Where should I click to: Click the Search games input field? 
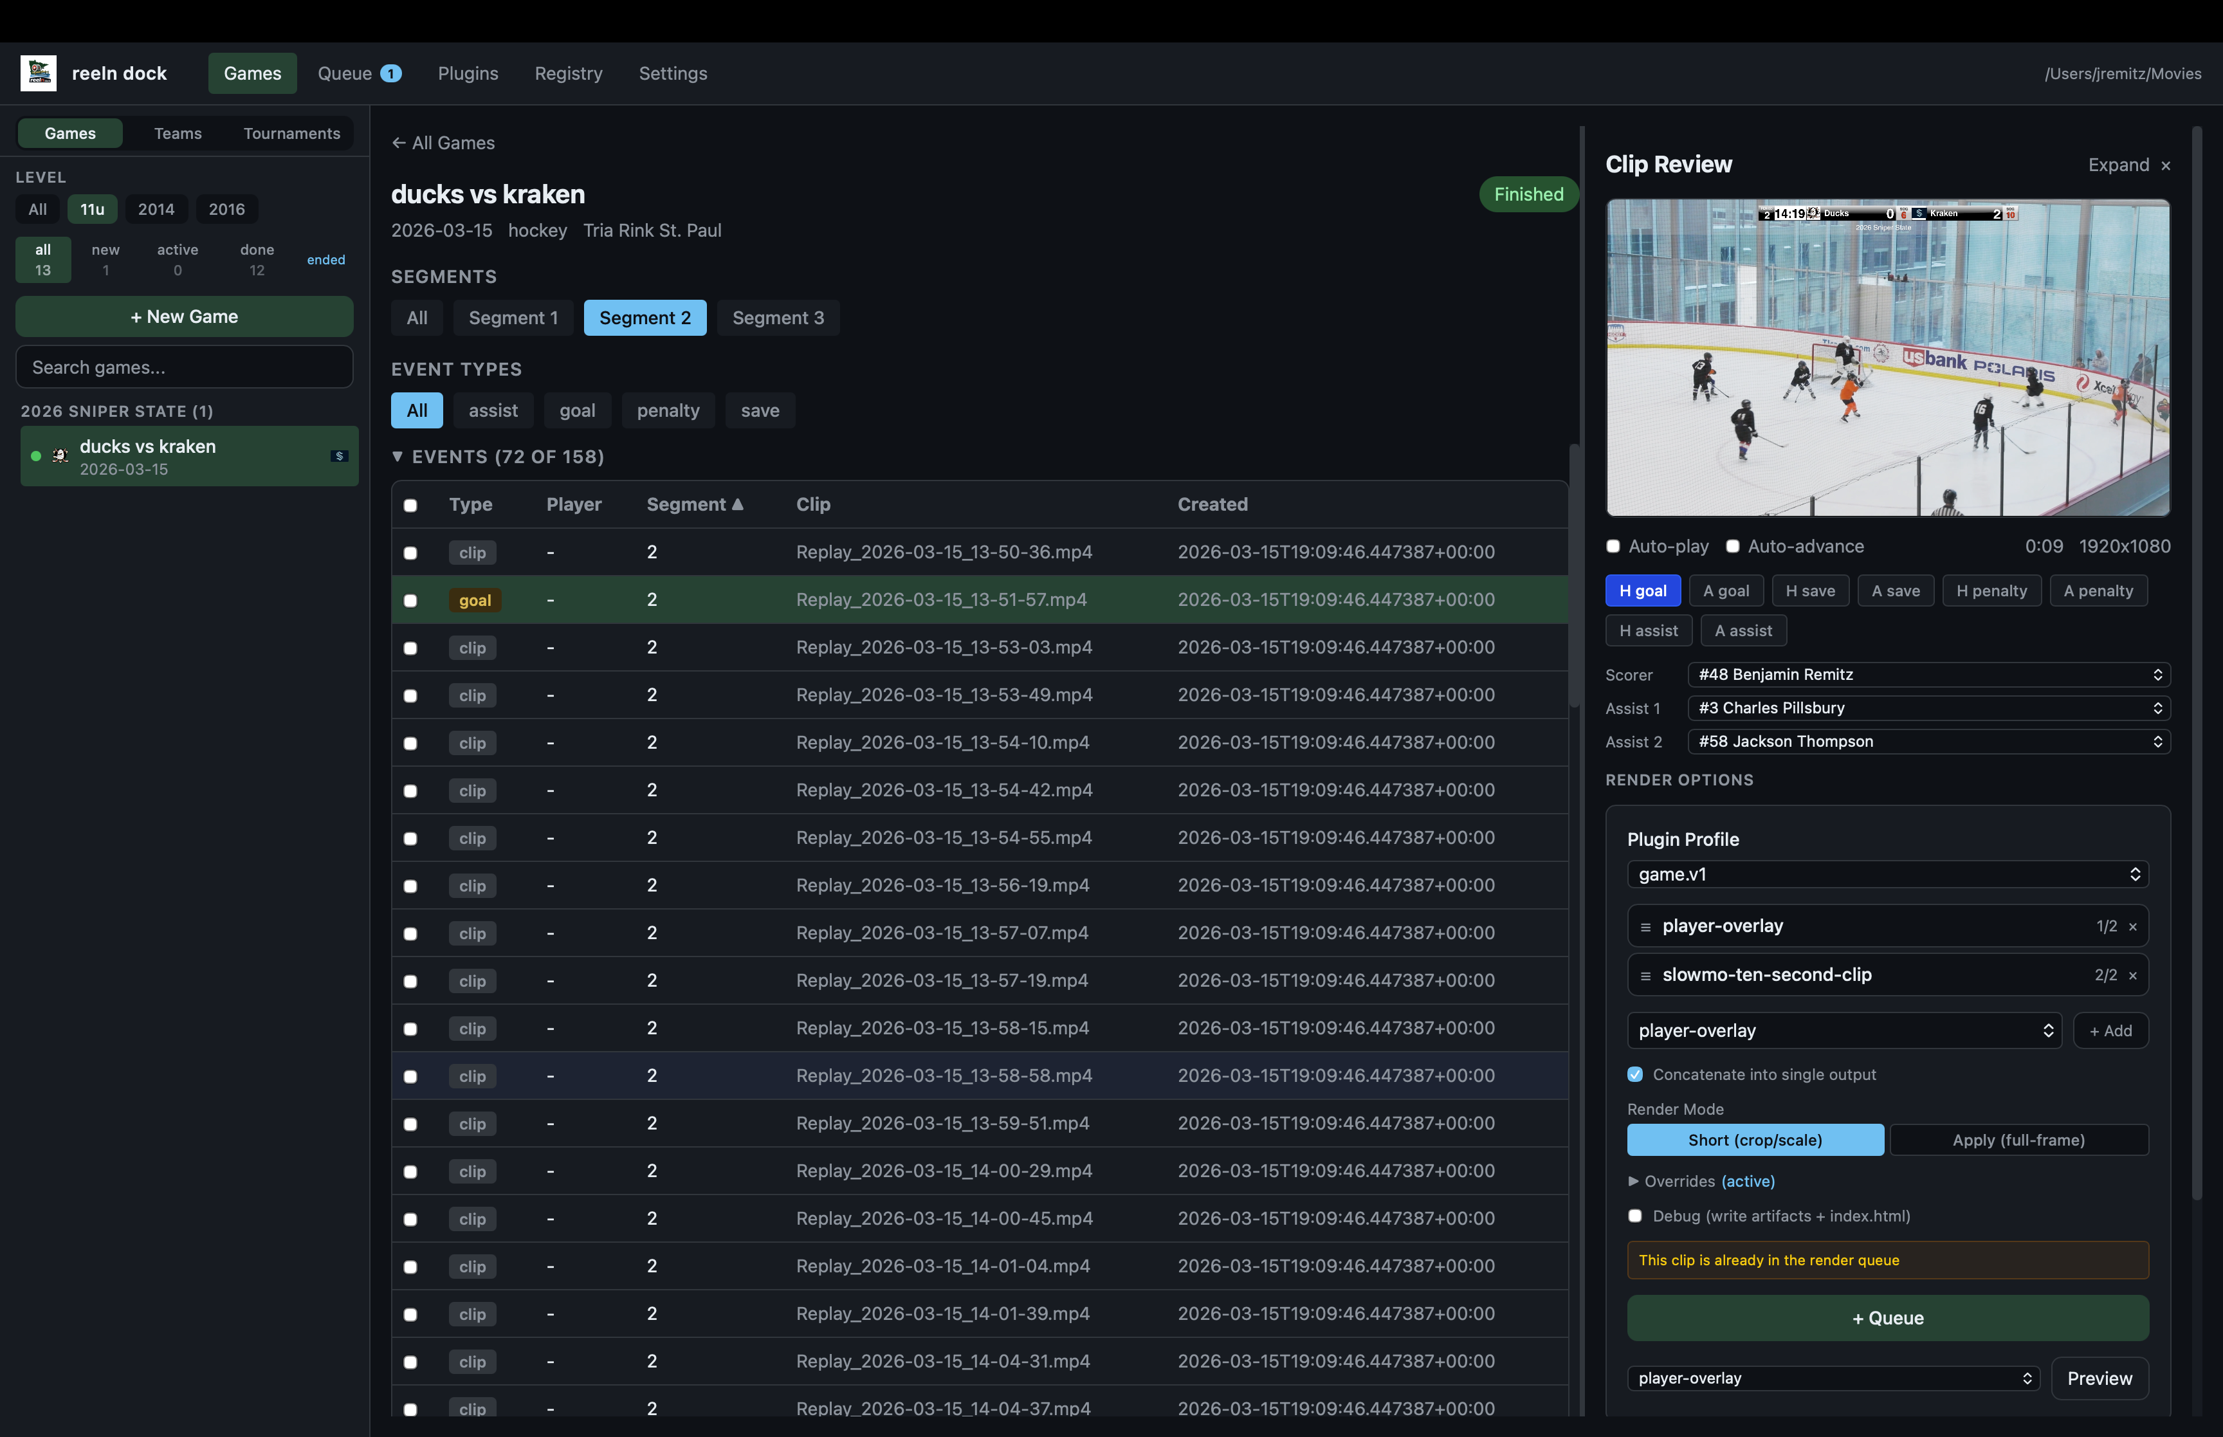pyautogui.click(x=184, y=367)
